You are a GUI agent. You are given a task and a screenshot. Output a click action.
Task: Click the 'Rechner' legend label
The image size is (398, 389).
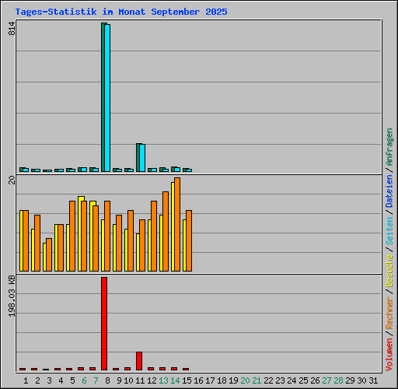389,313
